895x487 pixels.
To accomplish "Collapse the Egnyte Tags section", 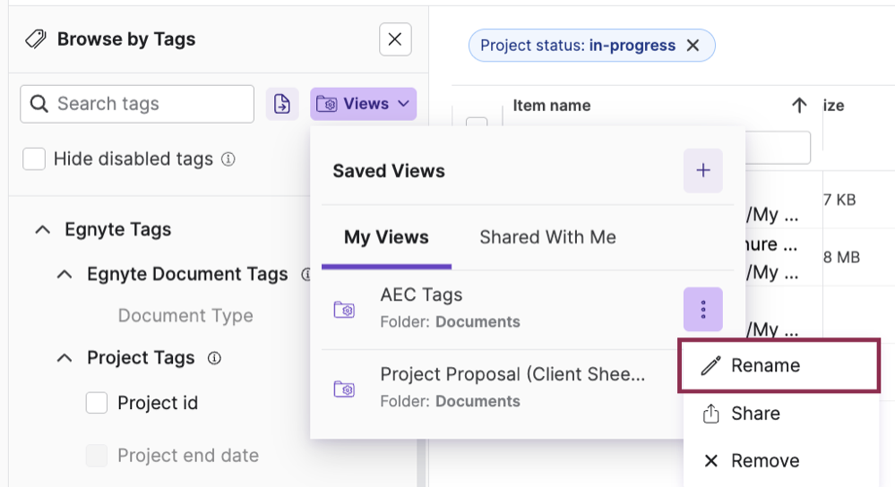I will [x=43, y=230].
